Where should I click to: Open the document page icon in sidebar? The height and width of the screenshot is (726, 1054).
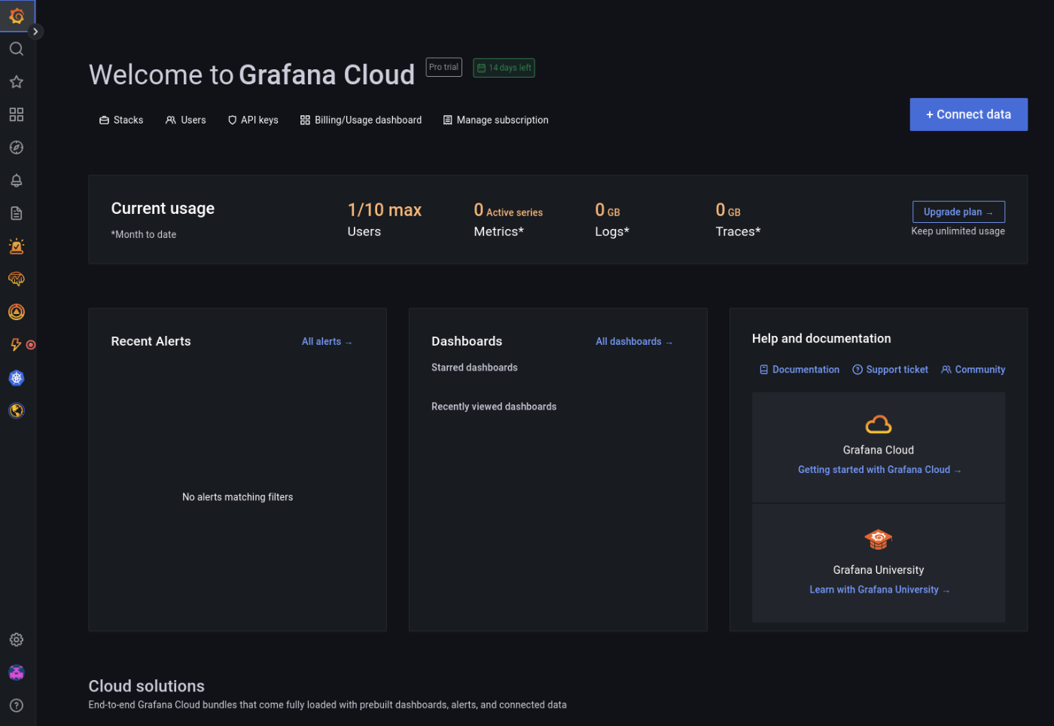click(x=17, y=213)
